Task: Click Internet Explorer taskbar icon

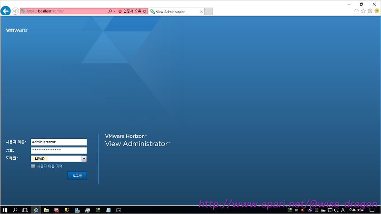Action: click(x=36, y=210)
